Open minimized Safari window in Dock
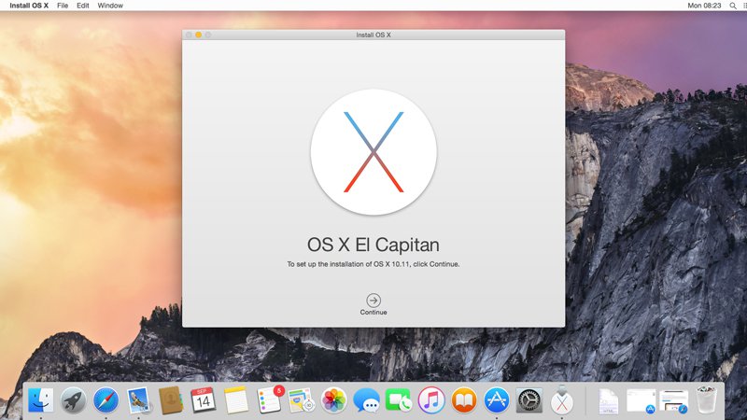Image resolution: width=747 pixels, height=420 pixels. [x=673, y=401]
